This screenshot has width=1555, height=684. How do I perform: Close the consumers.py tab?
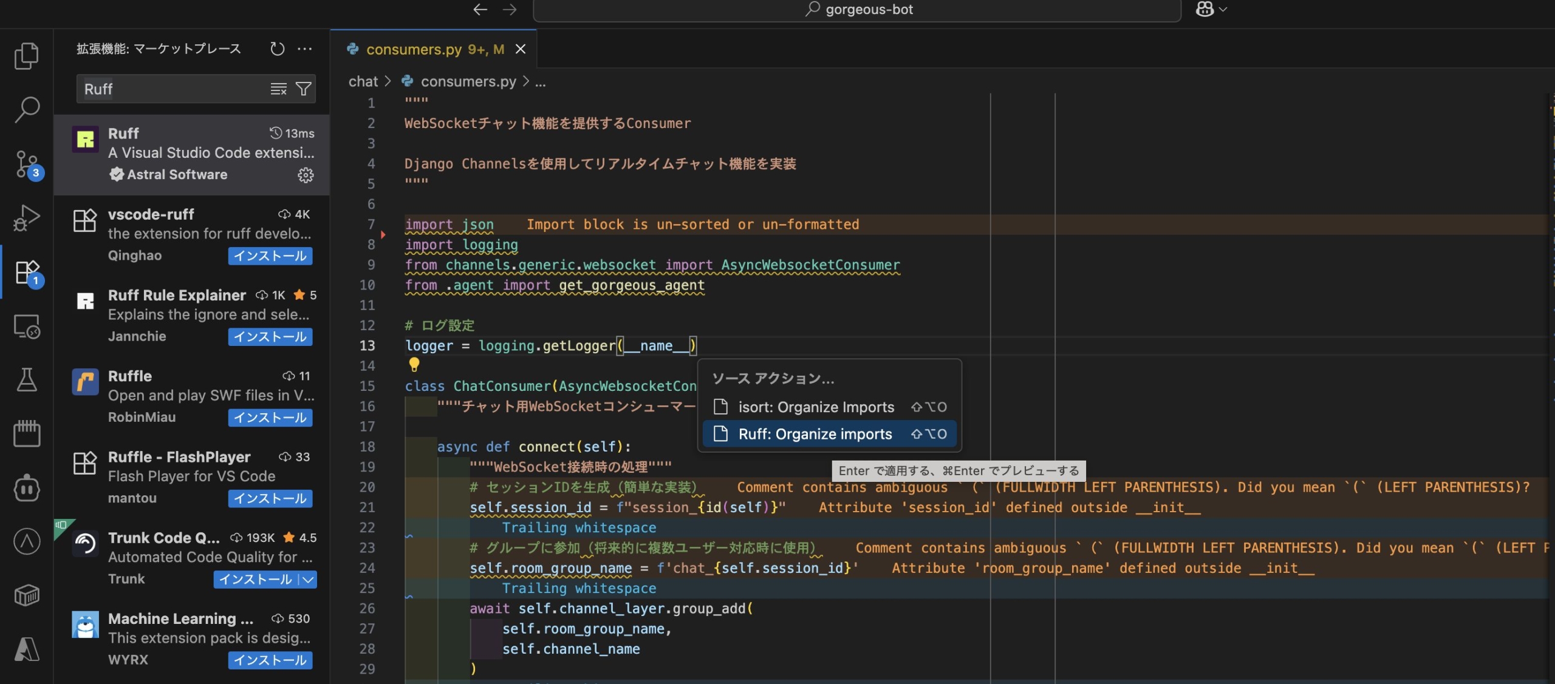(x=521, y=49)
